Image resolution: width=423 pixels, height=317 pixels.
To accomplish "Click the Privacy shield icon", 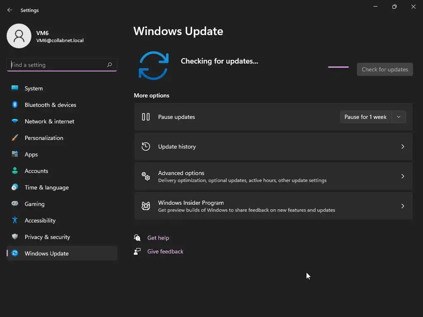I will (15, 237).
